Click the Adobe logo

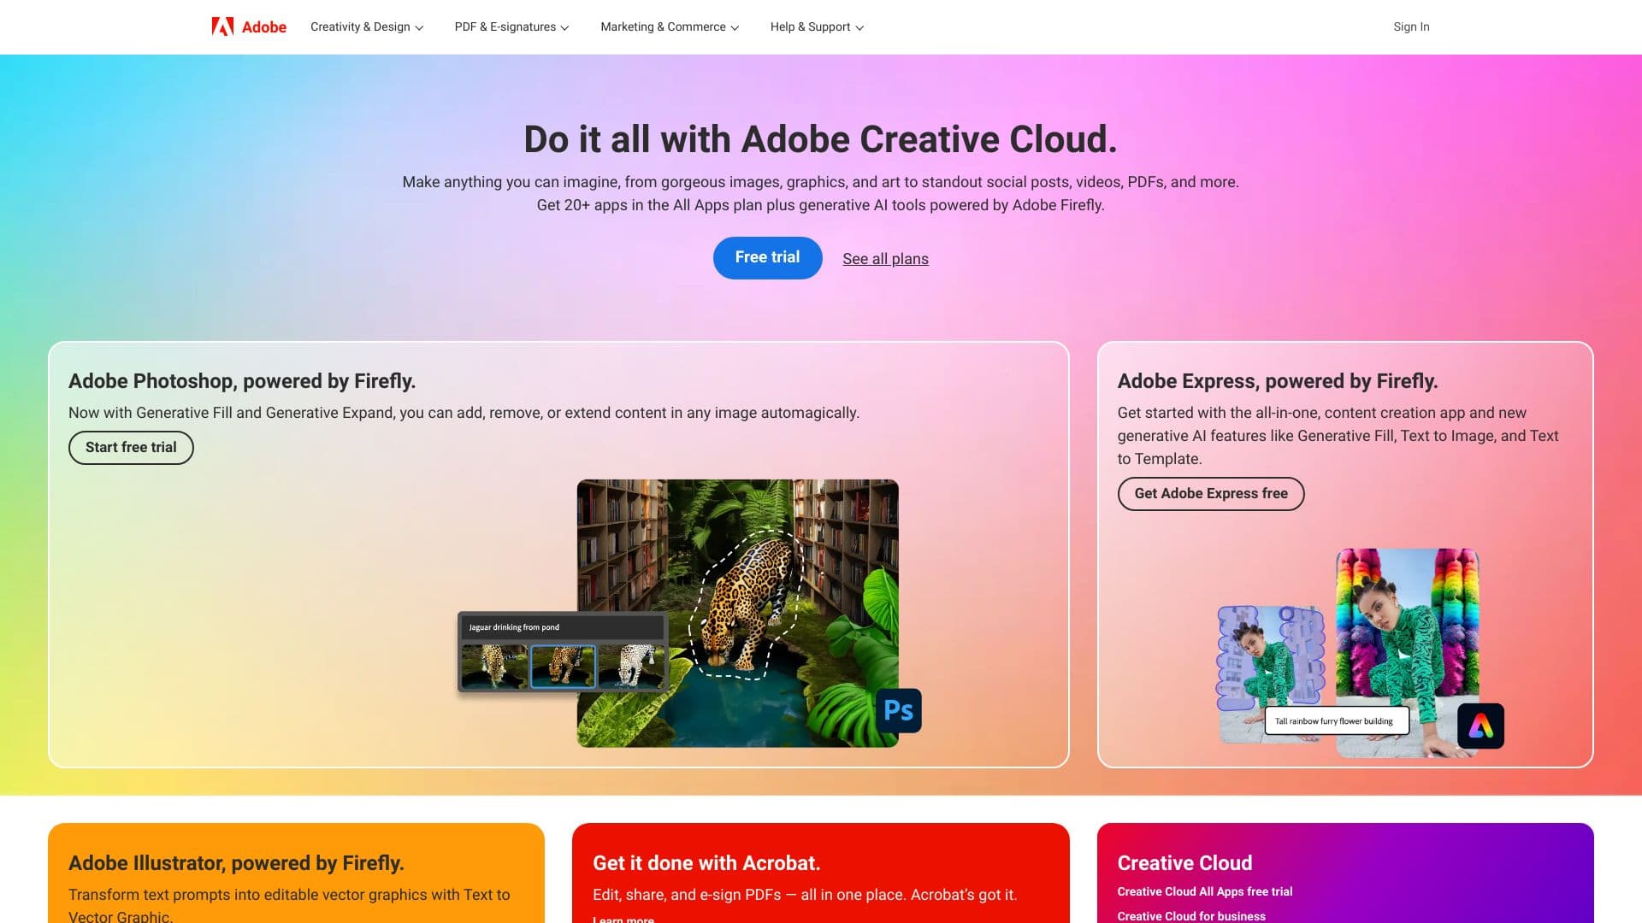click(247, 26)
